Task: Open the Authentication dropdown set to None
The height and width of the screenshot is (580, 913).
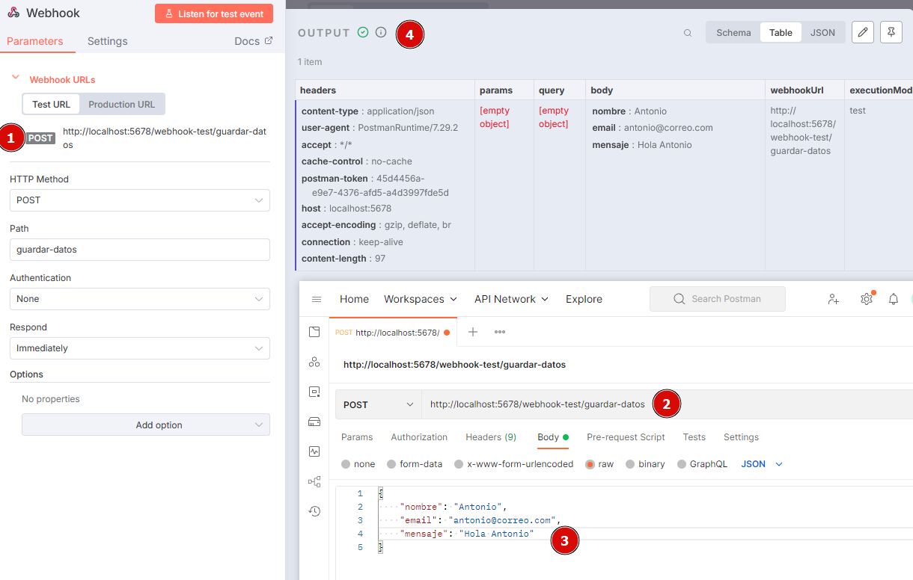Action: [x=140, y=299]
